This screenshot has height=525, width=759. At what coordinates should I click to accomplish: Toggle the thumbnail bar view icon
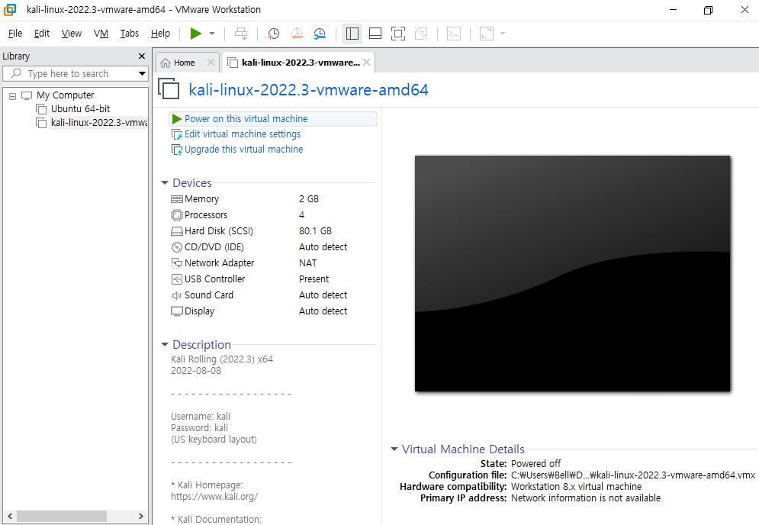pyautogui.click(x=375, y=34)
